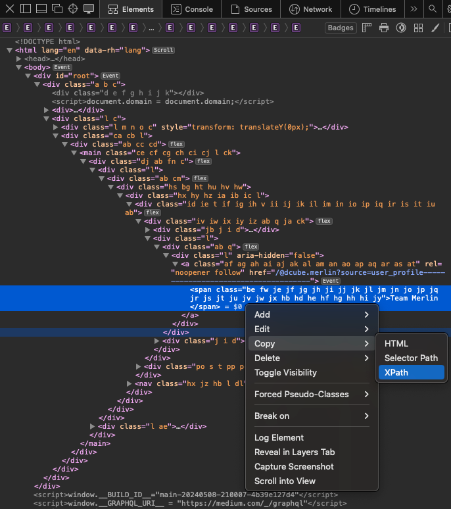Image resolution: width=451 pixels, height=509 pixels.
Task: Collapse the anchor element with href dcube.merlin
Action: [176, 264]
